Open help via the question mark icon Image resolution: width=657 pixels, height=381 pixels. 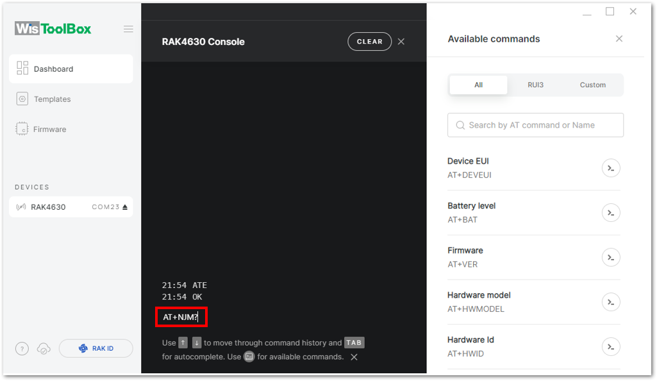[22, 348]
